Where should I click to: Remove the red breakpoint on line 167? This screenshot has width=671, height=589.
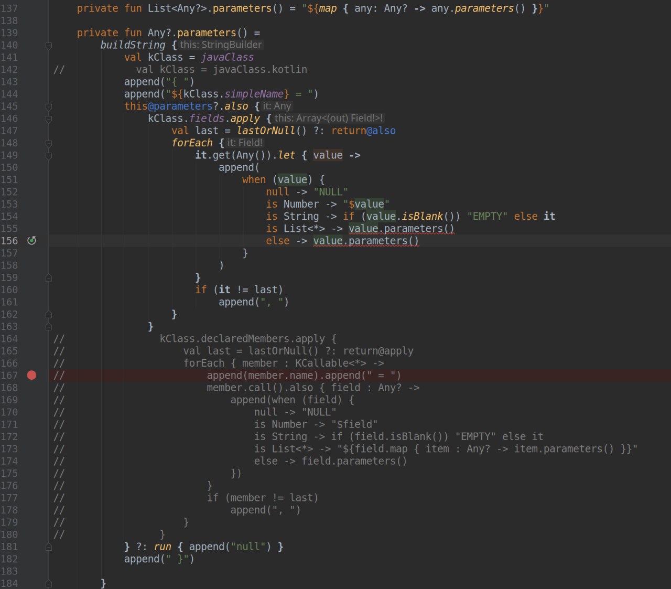pos(31,375)
